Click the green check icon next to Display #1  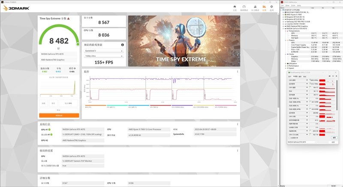point(51,135)
